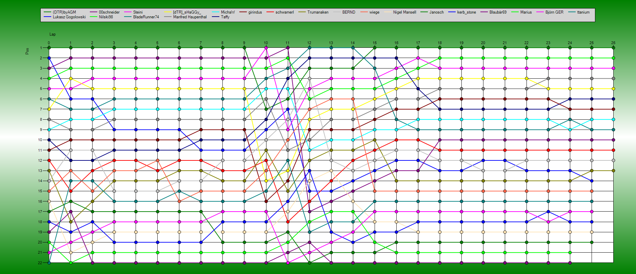The height and width of the screenshot is (274, 636).
Task: Click lap number 0 on top axis
Action: tap(49, 43)
